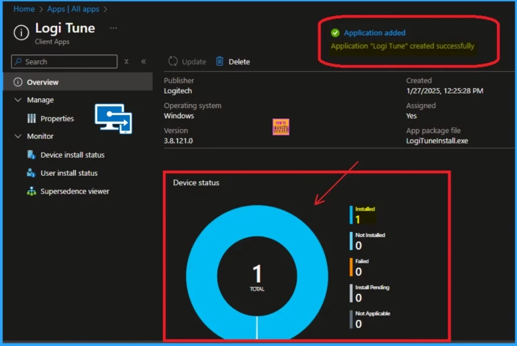
Task: Click the Device install status icon
Action: coord(31,155)
